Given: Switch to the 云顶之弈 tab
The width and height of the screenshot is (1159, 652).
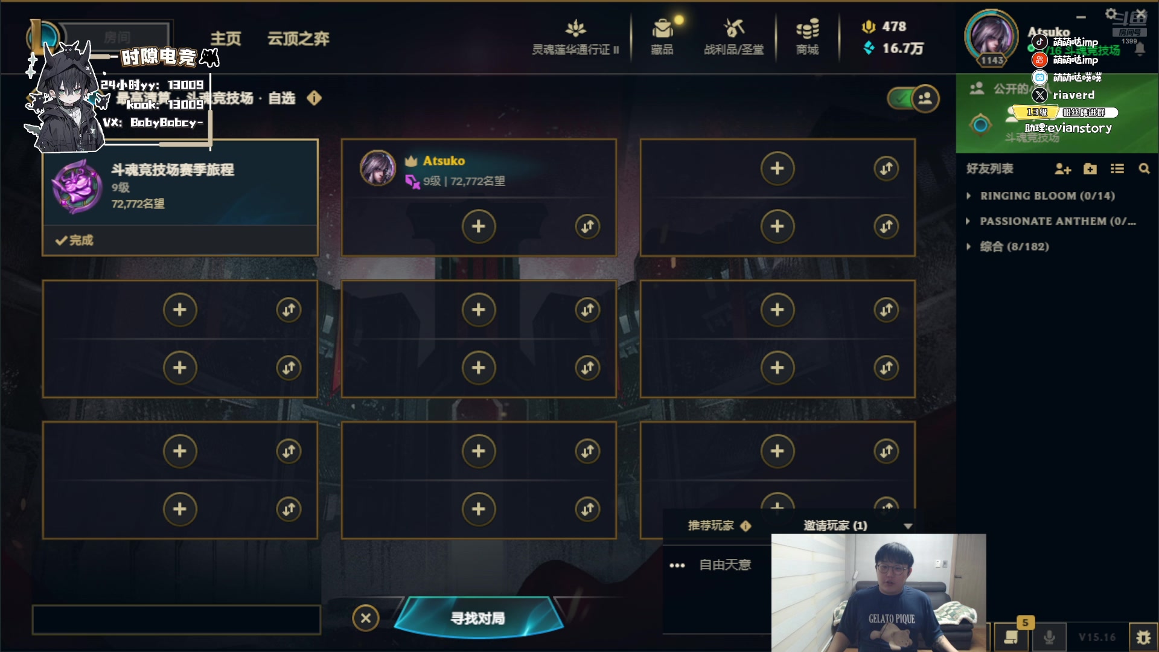Looking at the screenshot, I should tap(298, 39).
